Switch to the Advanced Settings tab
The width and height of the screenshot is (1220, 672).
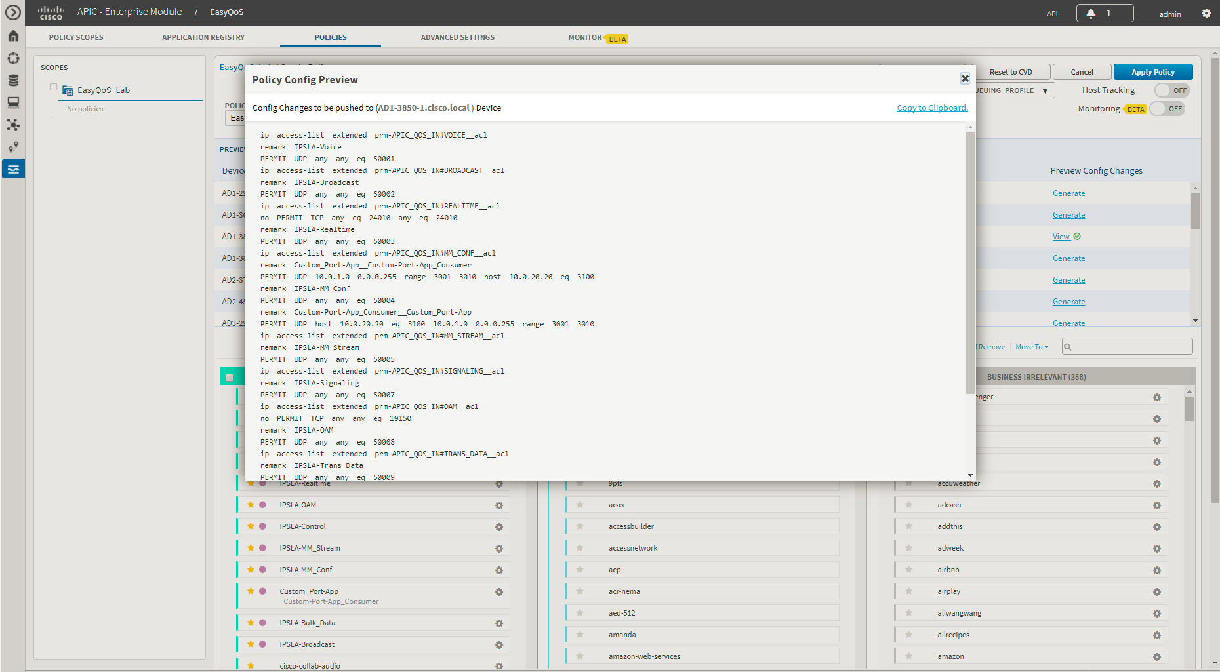click(458, 37)
